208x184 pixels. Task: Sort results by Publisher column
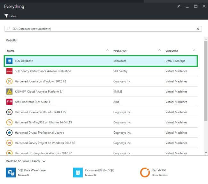point(120,51)
